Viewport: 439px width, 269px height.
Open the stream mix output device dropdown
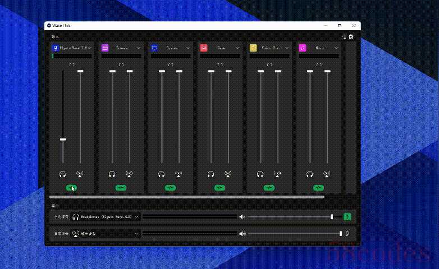[106, 234]
